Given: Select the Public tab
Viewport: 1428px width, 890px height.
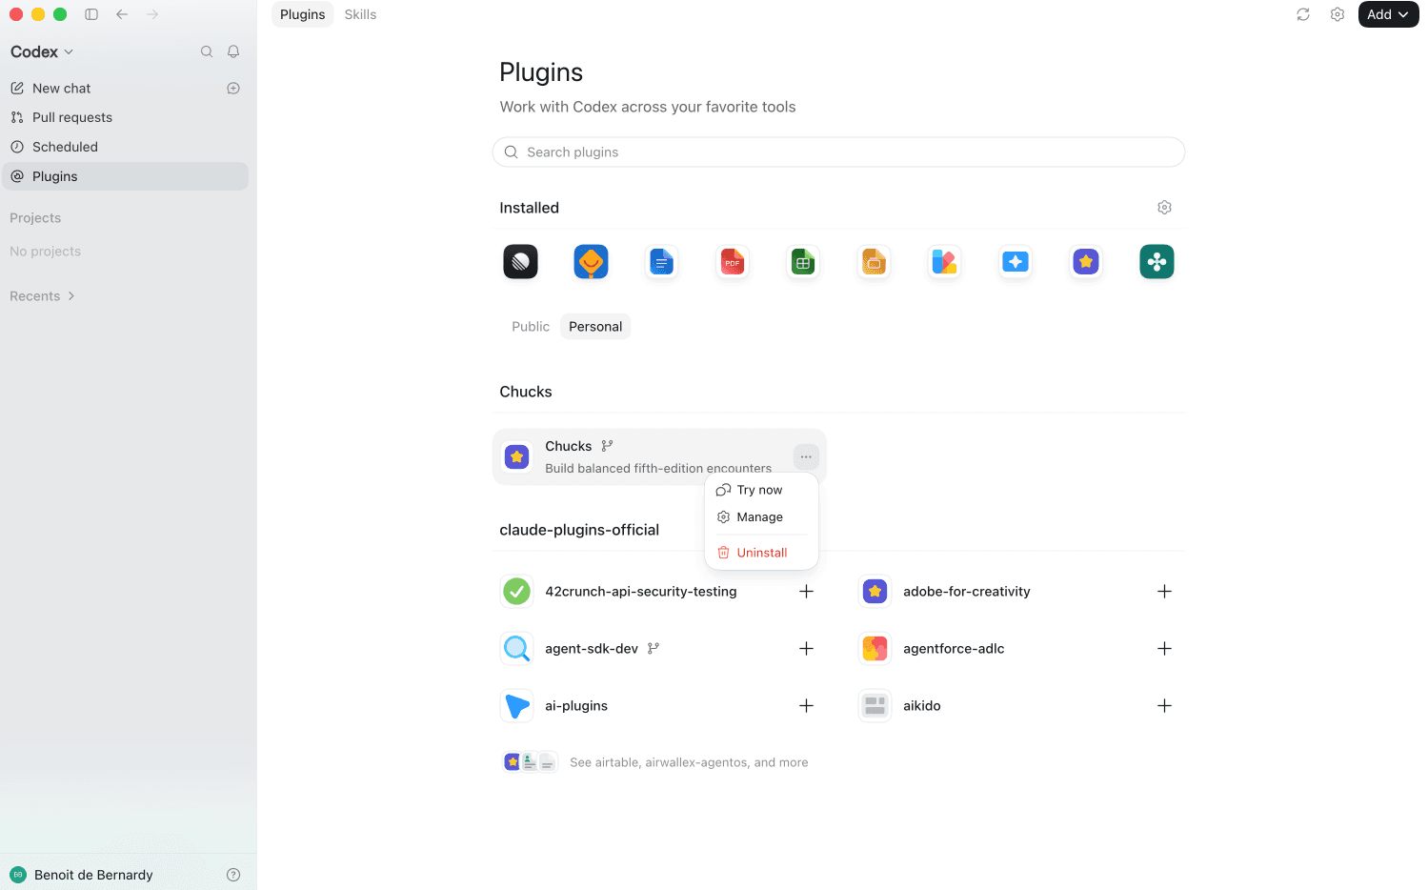Looking at the screenshot, I should (x=531, y=327).
